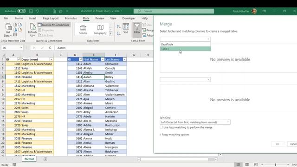Image resolution: width=297 pixels, height=167 pixels.
Task: Add a new sheet with plus icon
Action: point(45,159)
